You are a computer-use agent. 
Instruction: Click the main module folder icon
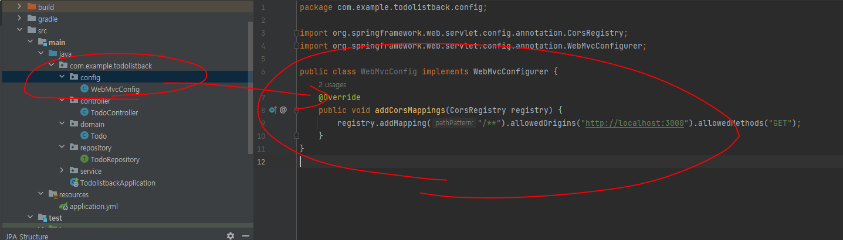click(42, 42)
